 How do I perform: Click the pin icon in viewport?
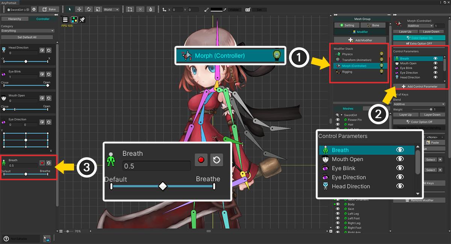82,20
